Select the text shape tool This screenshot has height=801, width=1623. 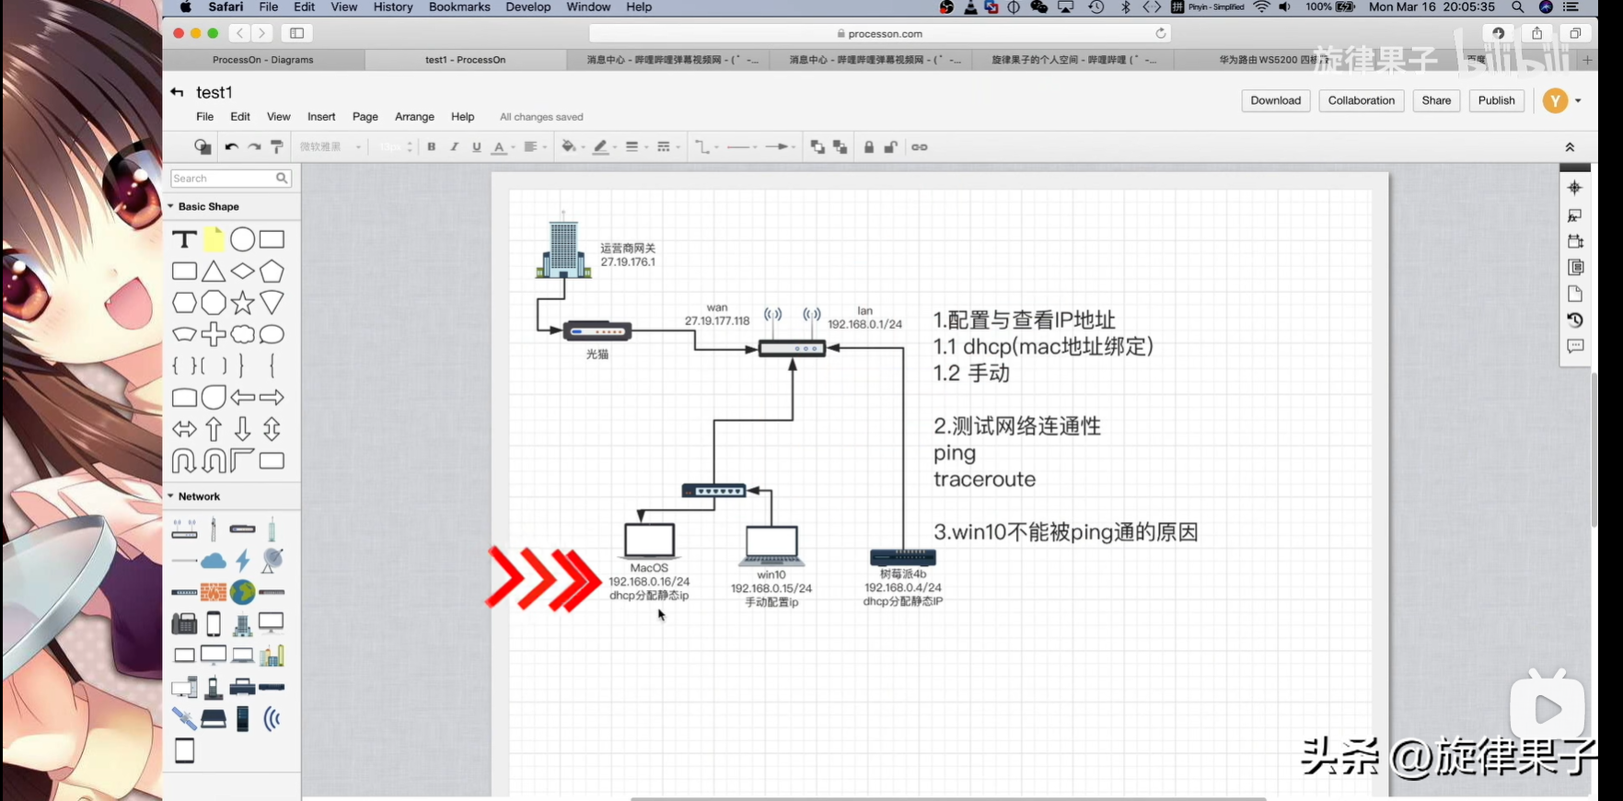click(x=184, y=239)
